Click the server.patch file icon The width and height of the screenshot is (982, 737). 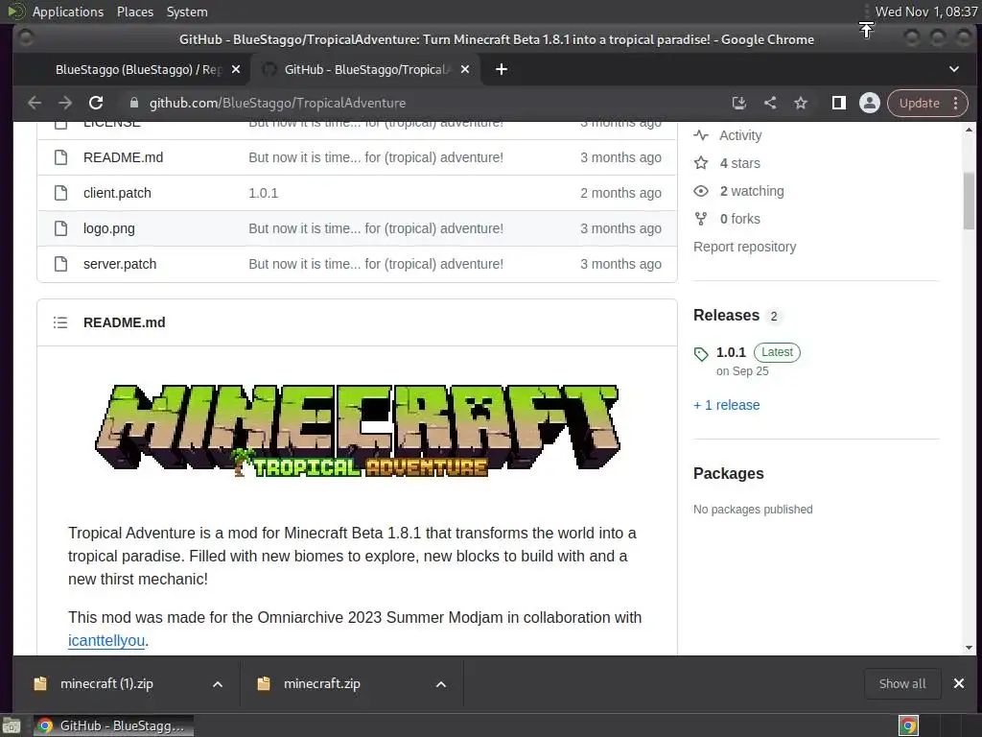pyautogui.click(x=60, y=264)
